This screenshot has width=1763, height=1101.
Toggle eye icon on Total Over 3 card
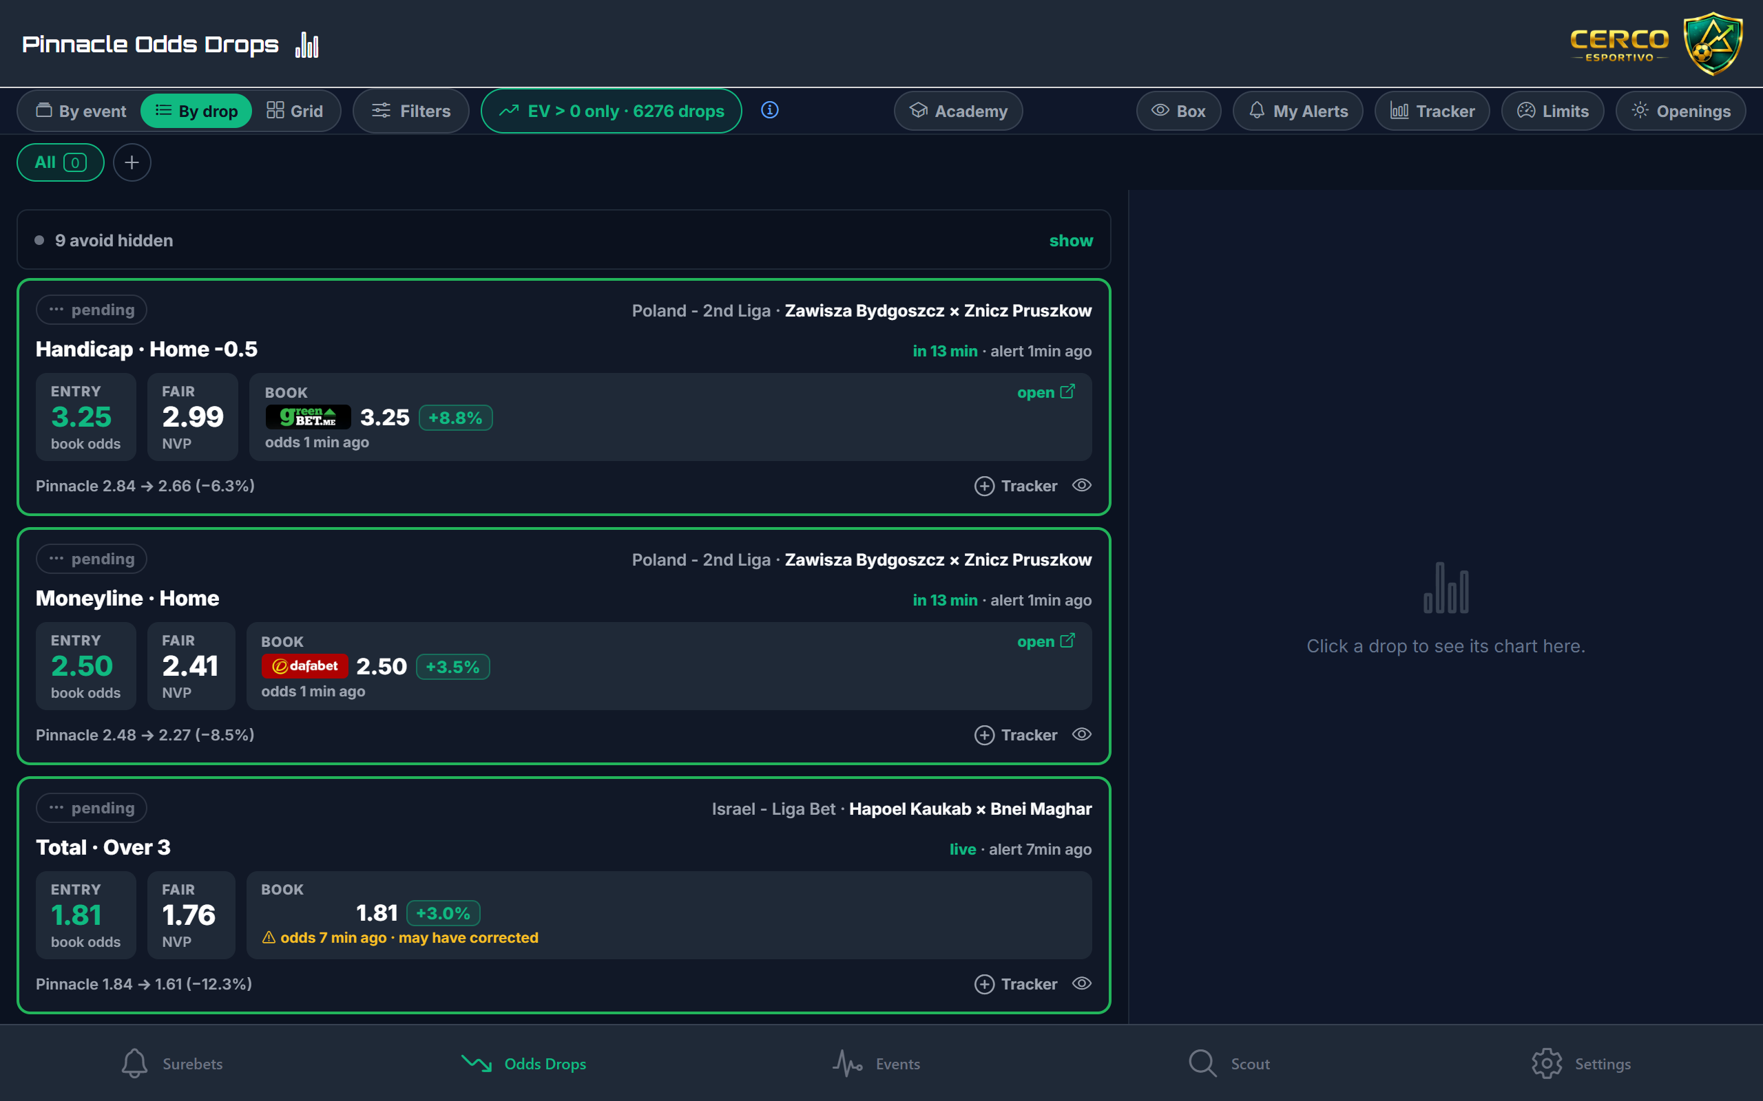point(1082,983)
